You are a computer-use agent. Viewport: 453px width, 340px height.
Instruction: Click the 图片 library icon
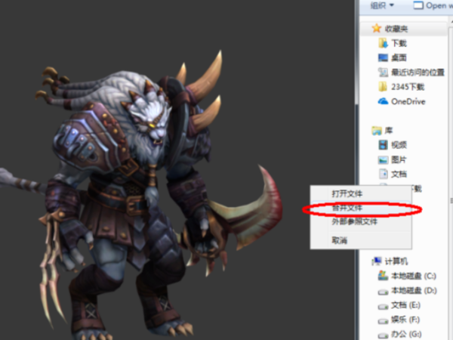pyautogui.click(x=383, y=159)
